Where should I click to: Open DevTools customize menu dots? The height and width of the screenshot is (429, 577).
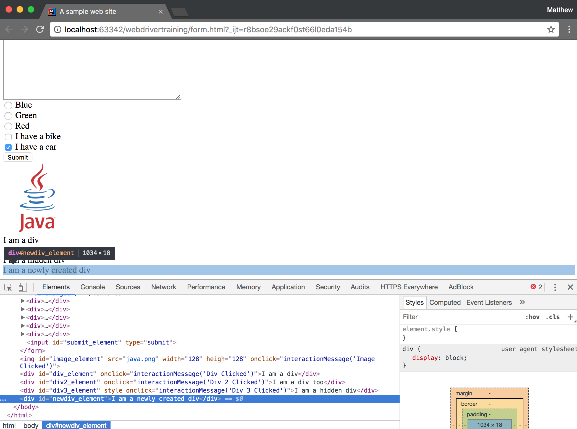coord(555,287)
